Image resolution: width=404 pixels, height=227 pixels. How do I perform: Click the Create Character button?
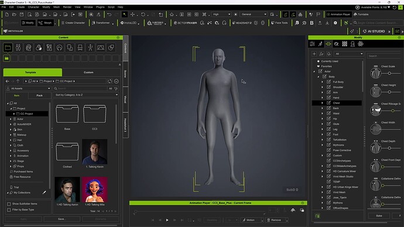(x=73, y=23)
